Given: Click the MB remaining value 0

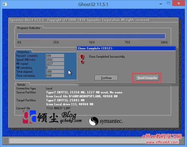Looking at the screenshot, I should [55, 68].
